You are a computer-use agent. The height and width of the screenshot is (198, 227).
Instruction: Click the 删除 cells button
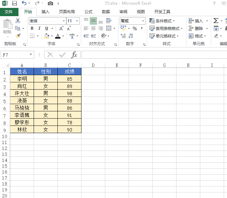(x=196, y=28)
